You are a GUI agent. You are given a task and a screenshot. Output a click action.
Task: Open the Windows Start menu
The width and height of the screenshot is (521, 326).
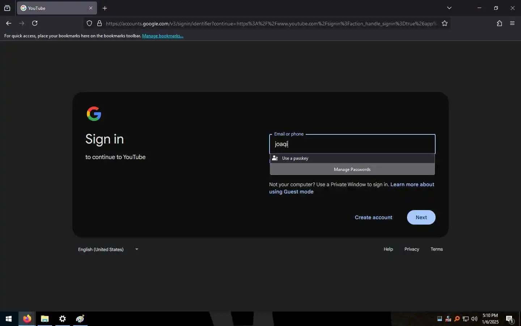pos(9,319)
